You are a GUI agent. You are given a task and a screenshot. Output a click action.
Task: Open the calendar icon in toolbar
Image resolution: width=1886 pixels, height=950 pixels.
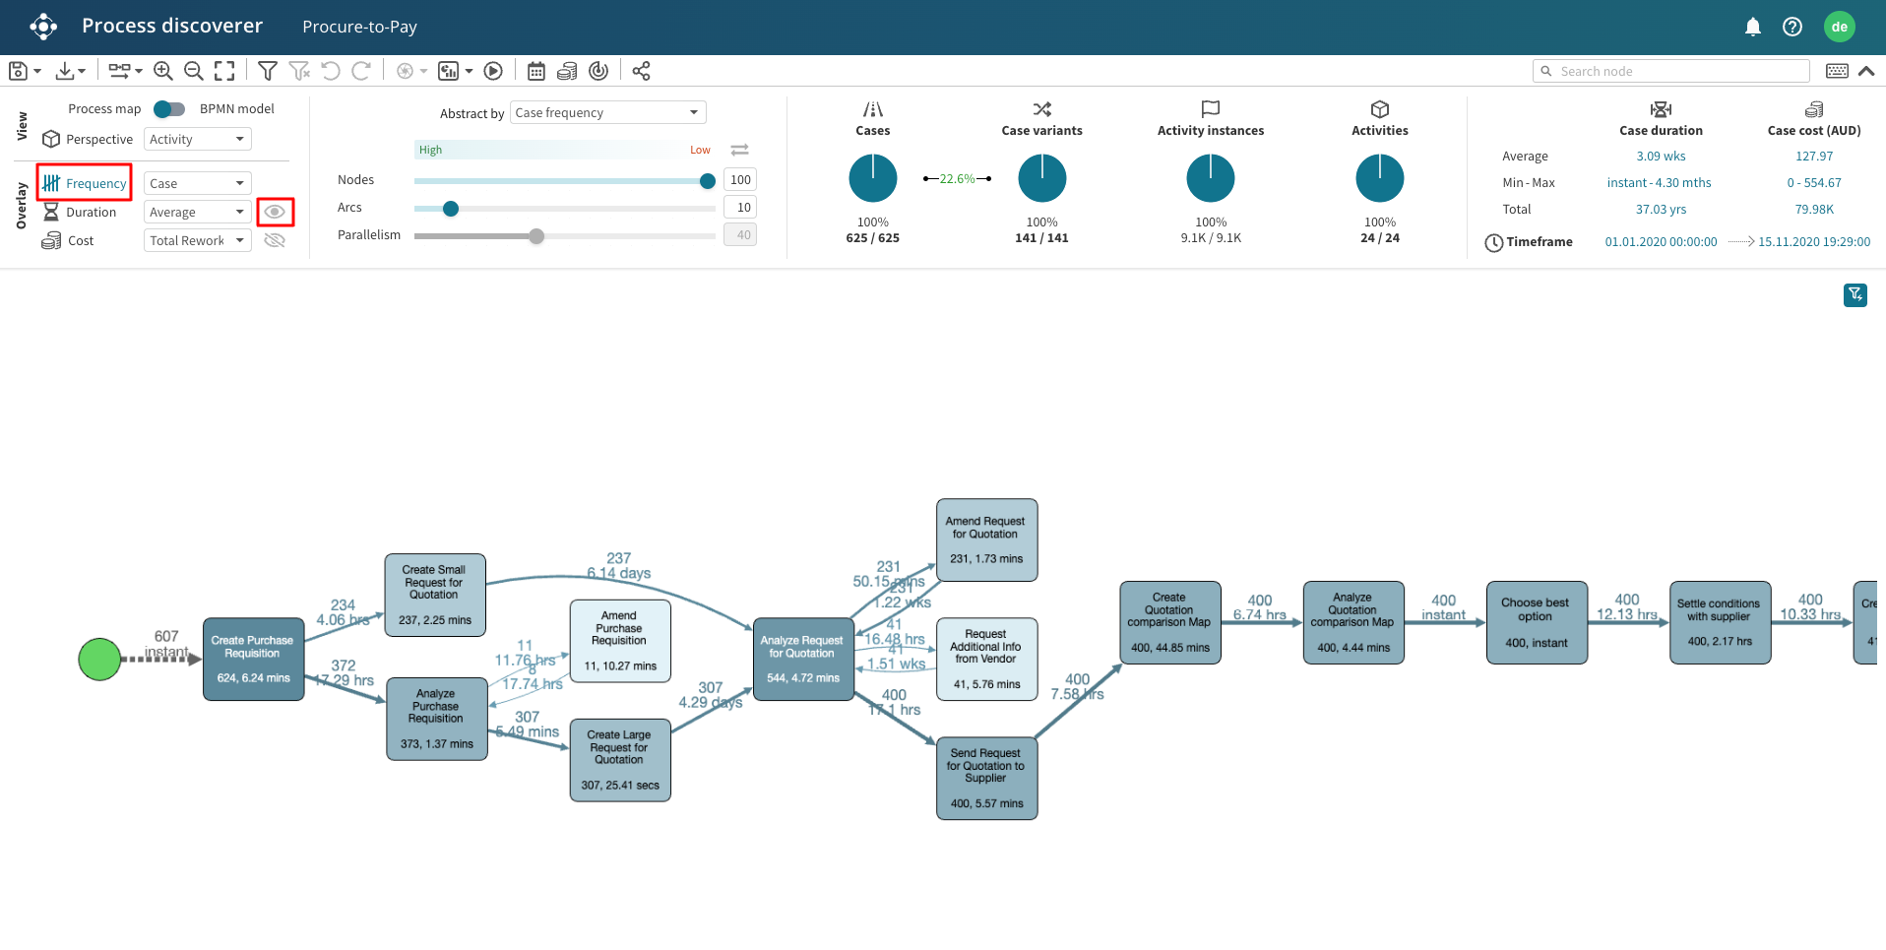point(536,71)
